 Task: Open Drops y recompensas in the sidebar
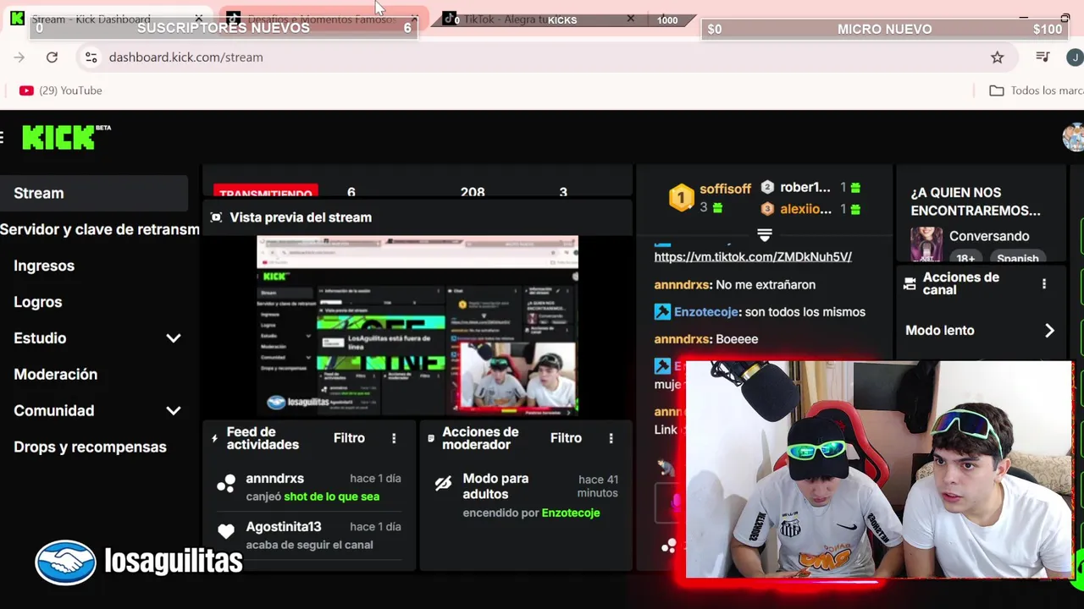tap(90, 447)
